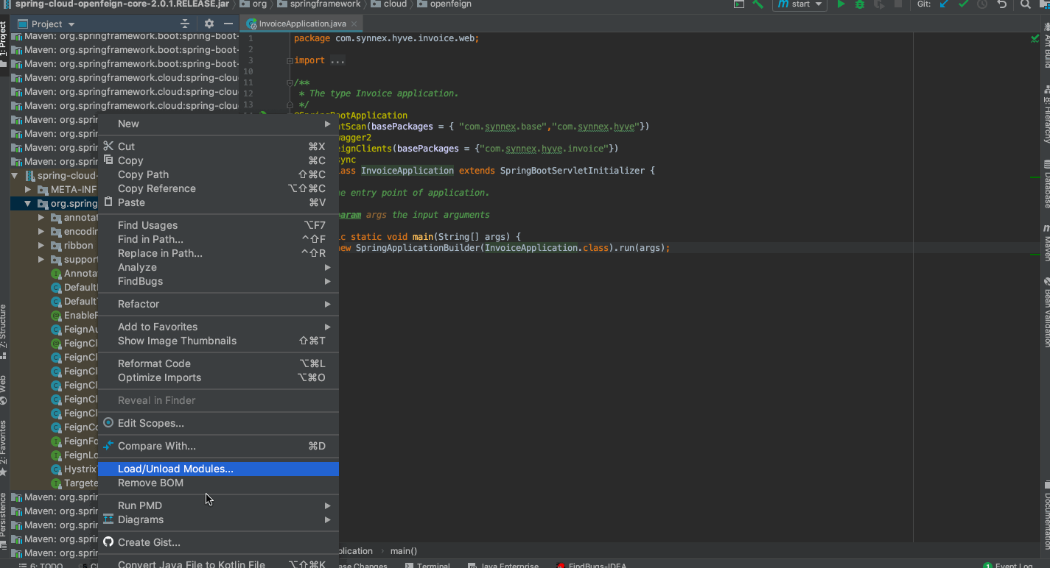
Task: Open Search Everywhere magnifier icon
Action: pos(1025,4)
